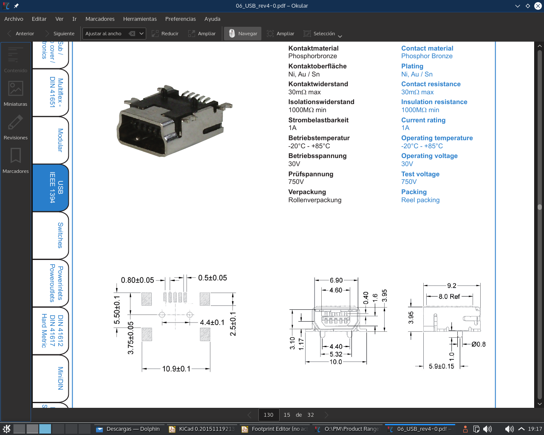Screen dimensions: 544x435
Task: Click the page number field showing 130
Action: point(269,415)
